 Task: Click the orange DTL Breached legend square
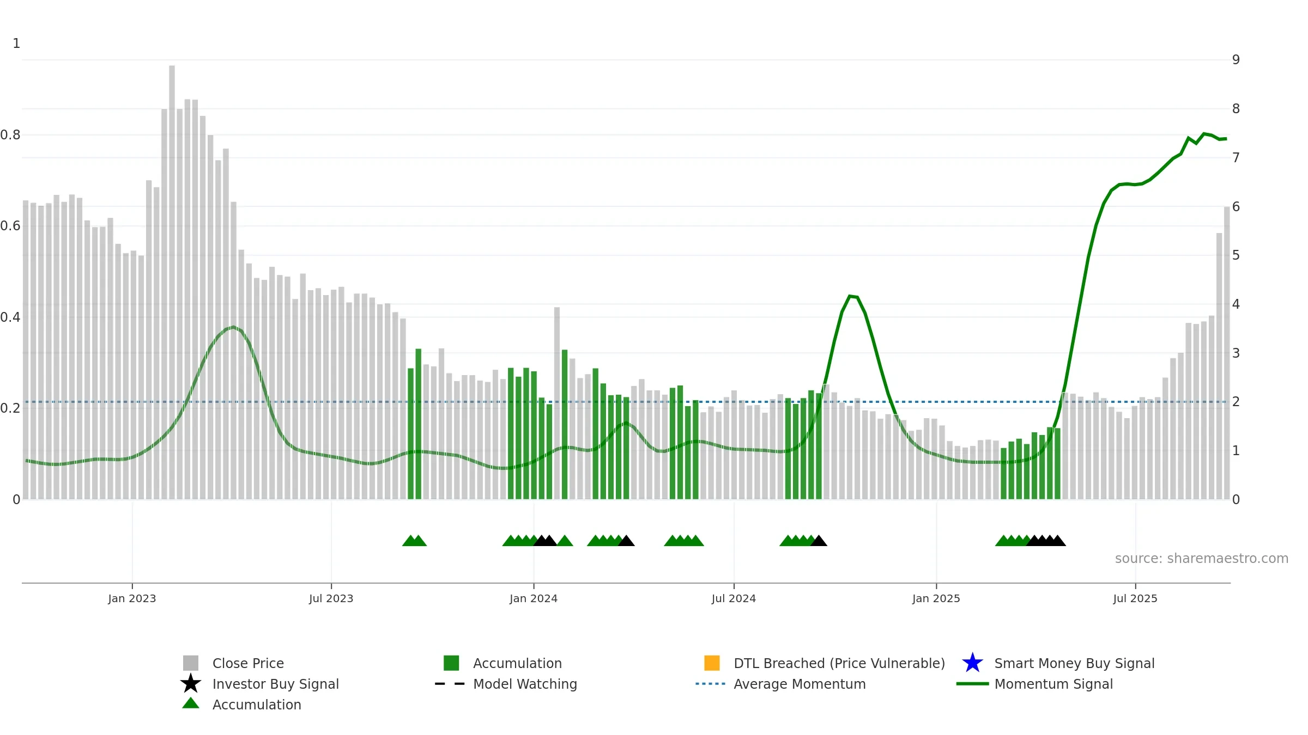point(712,663)
